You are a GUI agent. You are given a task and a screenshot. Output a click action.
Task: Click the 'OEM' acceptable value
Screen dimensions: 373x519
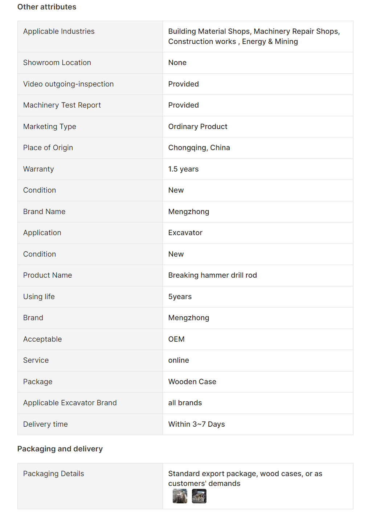pyautogui.click(x=176, y=339)
